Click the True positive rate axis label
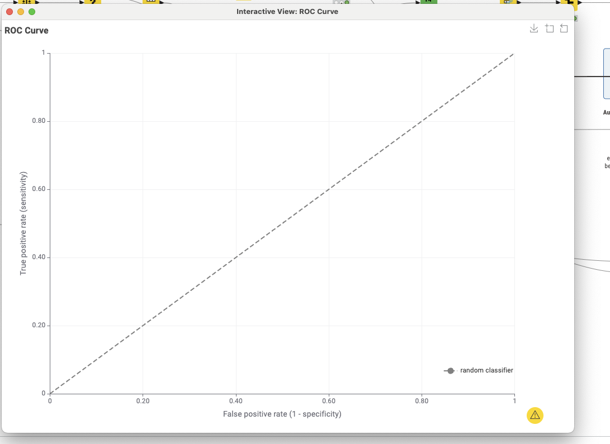The height and width of the screenshot is (444, 610). [x=23, y=223]
